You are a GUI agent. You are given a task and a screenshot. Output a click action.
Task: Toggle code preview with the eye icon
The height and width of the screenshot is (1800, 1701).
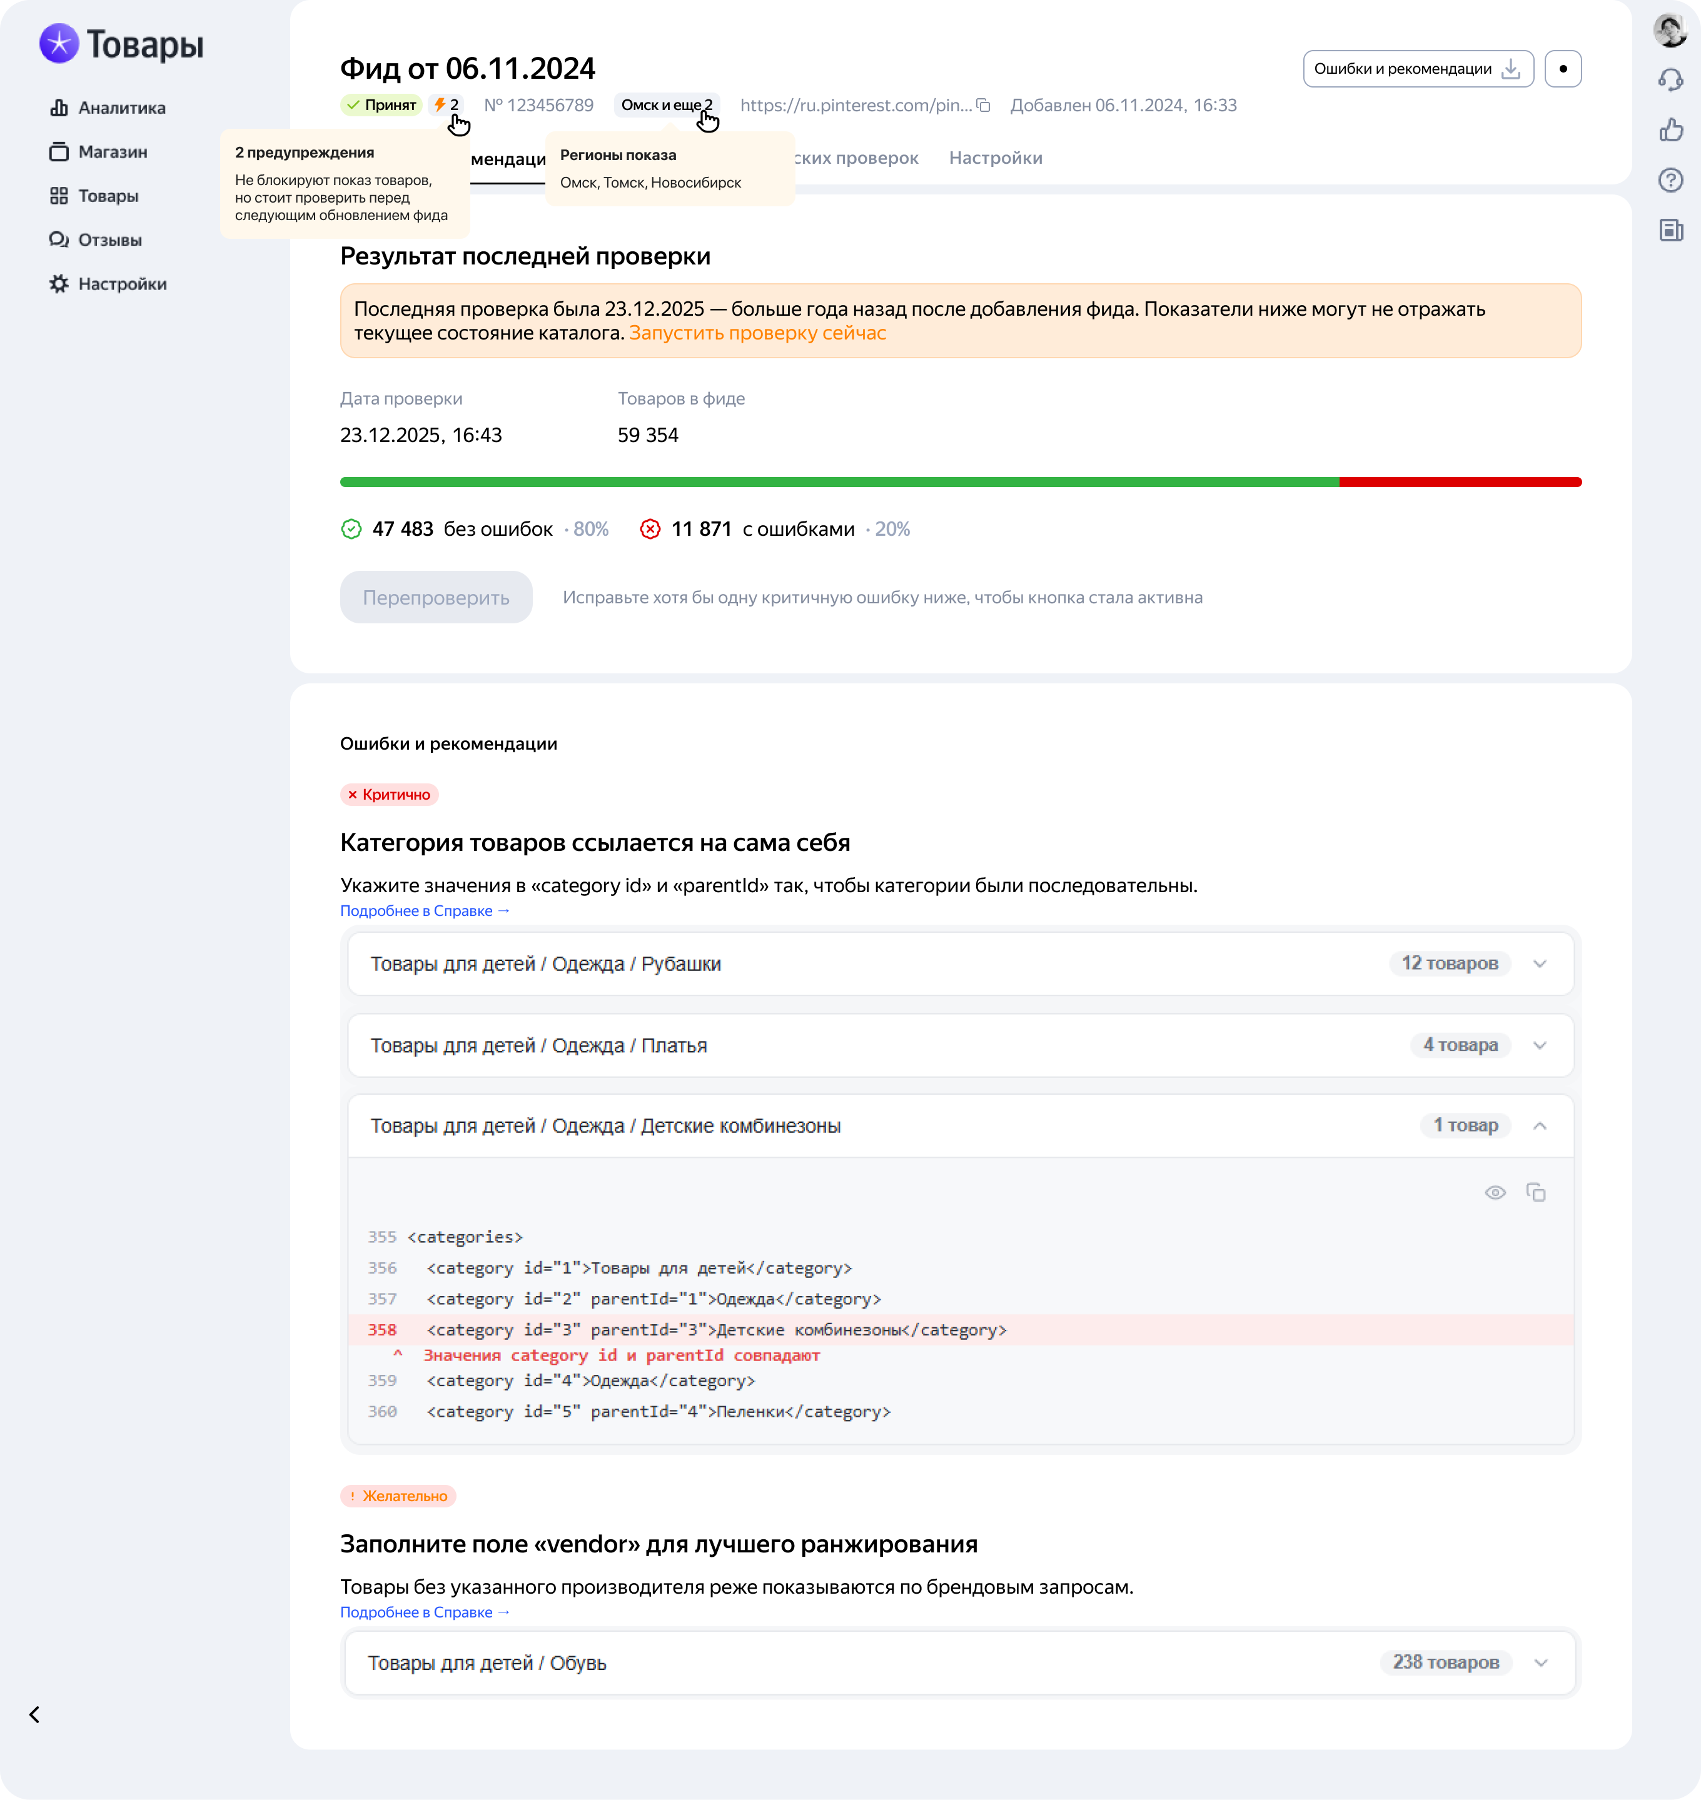coord(1495,1193)
